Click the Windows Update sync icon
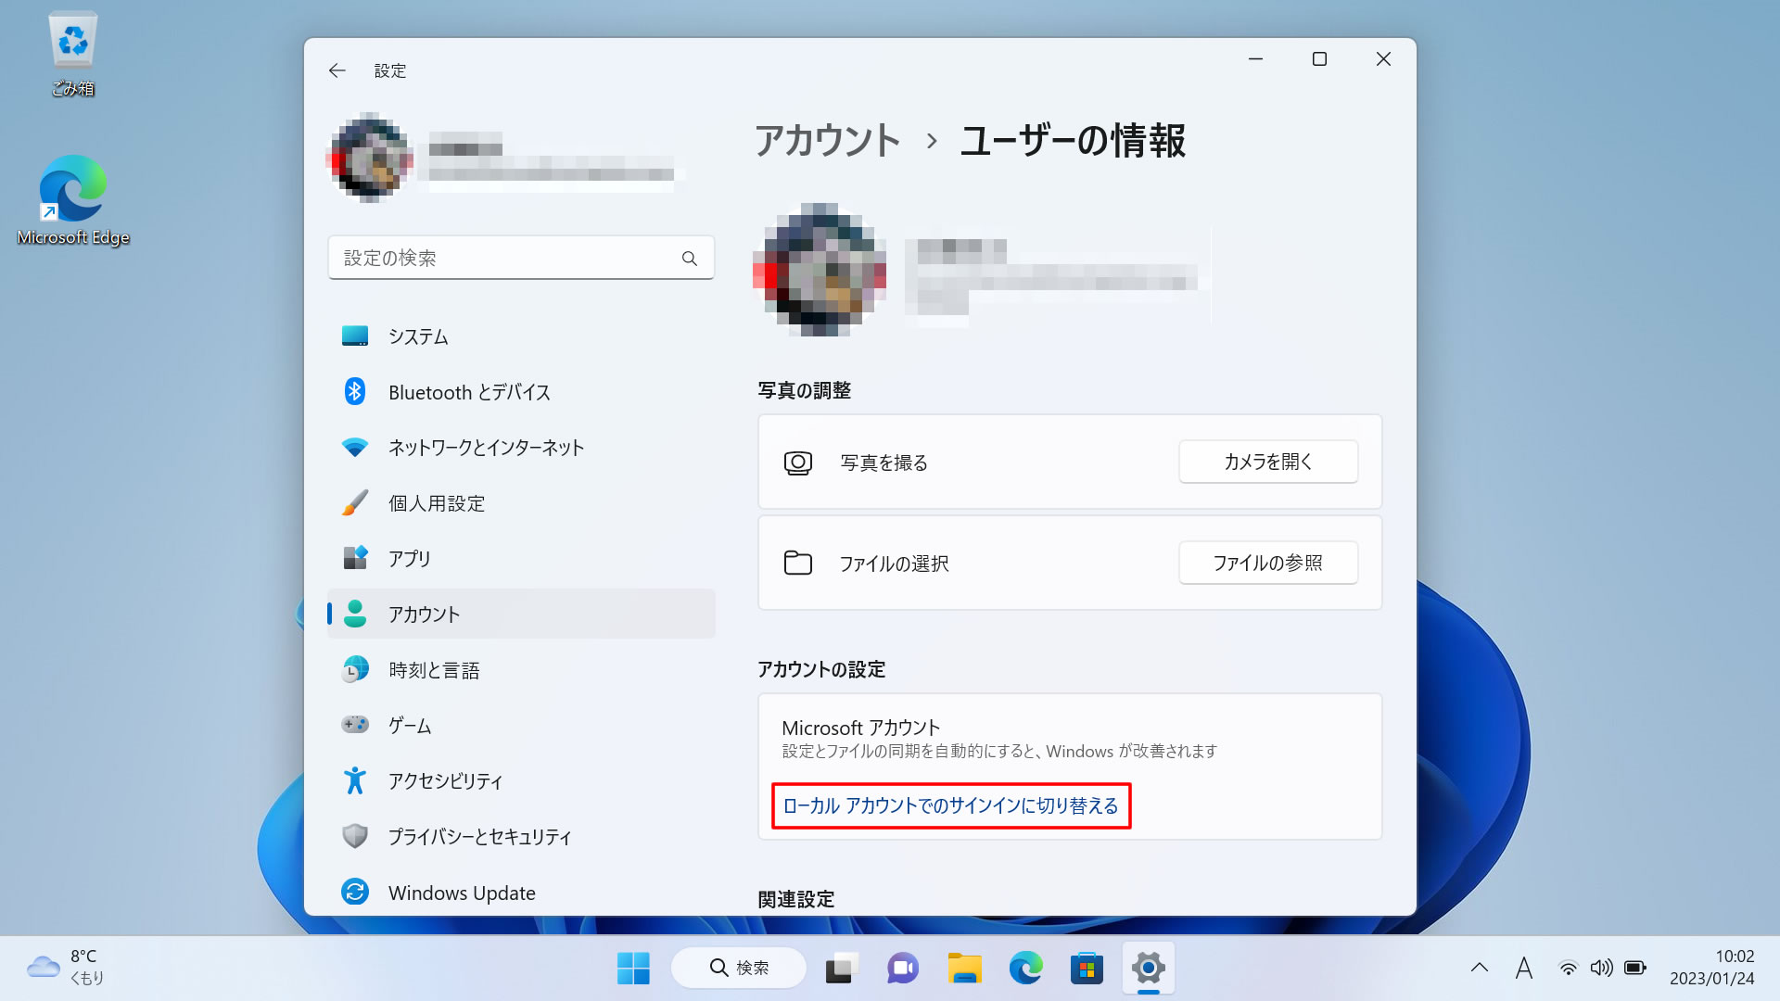The width and height of the screenshot is (1780, 1001). [x=355, y=892]
